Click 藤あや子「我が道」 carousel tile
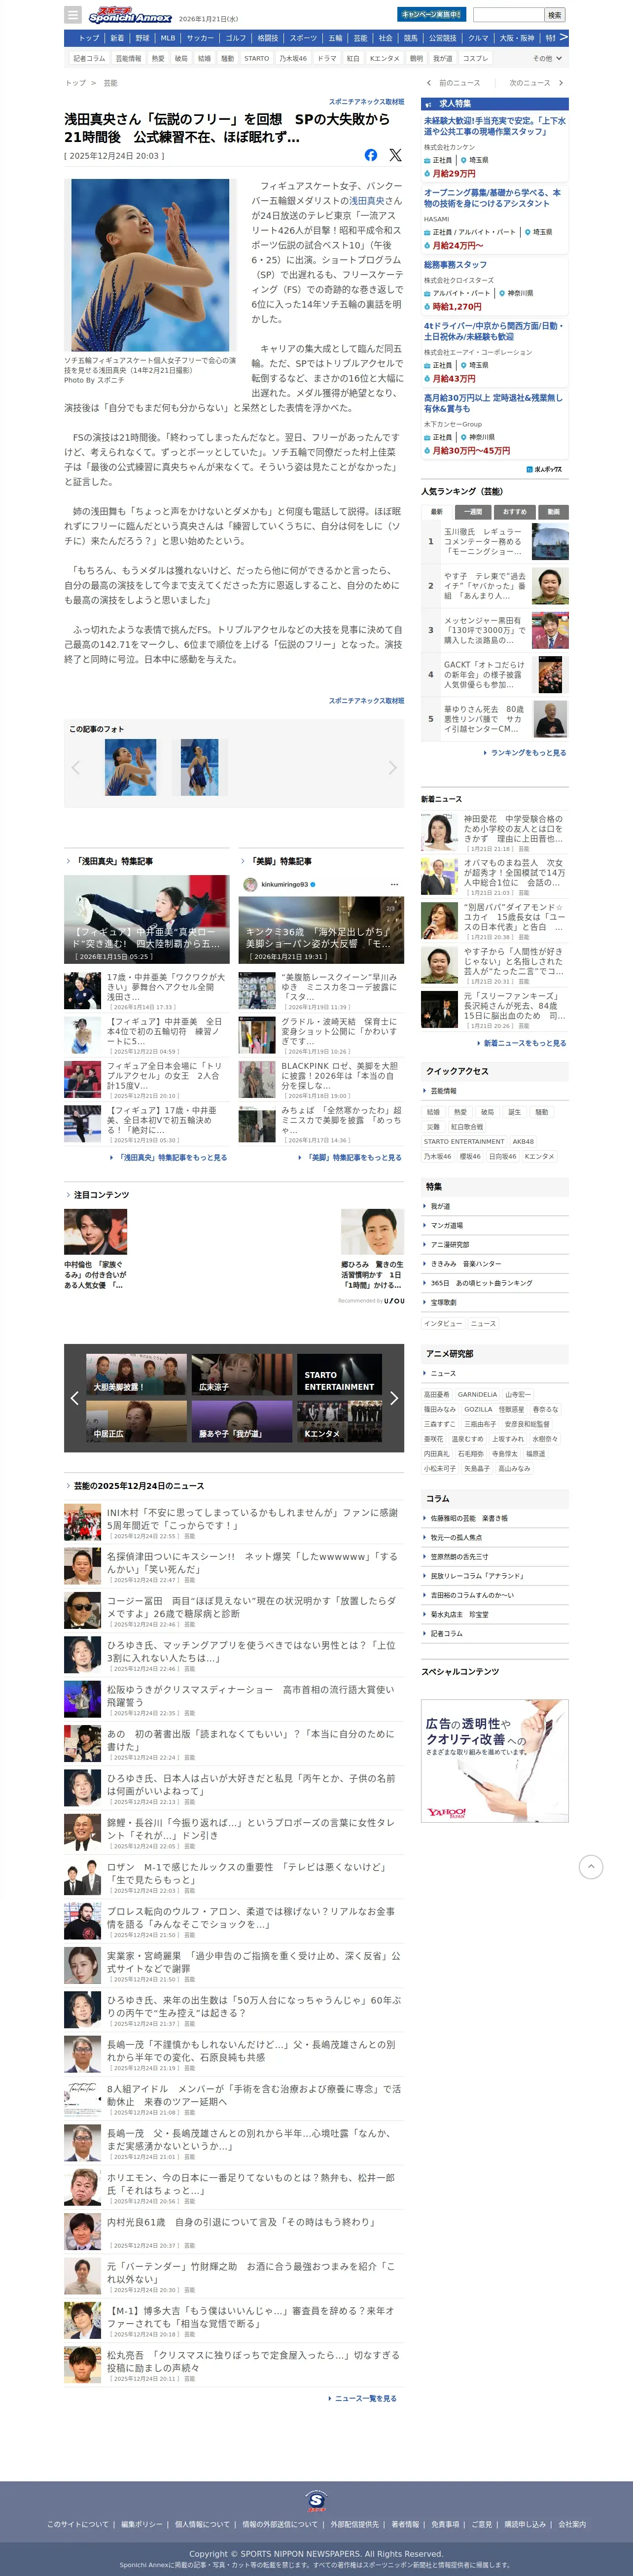Image resolution: width=633 pixels, height=2576 pixels. pos(242,1420)
